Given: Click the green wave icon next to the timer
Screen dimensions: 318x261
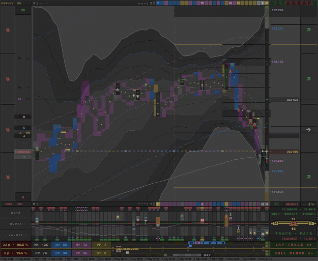Looking at the screenshot, I should 276,204.
